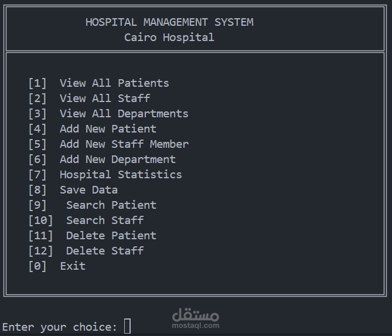
Task: Choose Search Patient menu entry
Action: tap(111, 205)
